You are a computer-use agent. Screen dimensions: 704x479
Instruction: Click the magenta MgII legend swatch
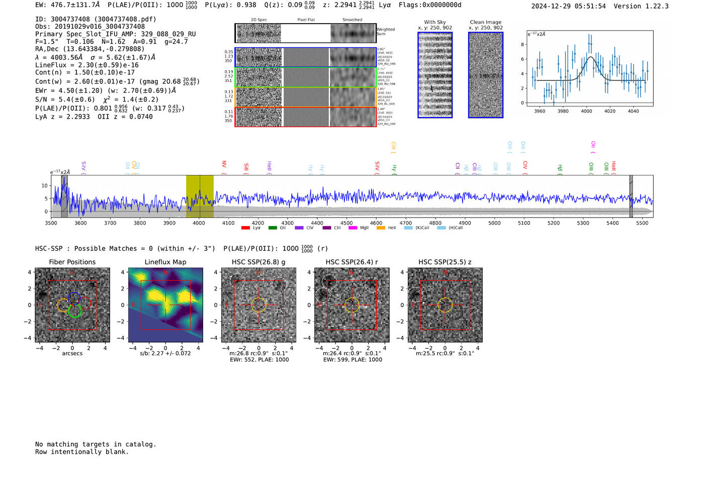tap(353, 228)
